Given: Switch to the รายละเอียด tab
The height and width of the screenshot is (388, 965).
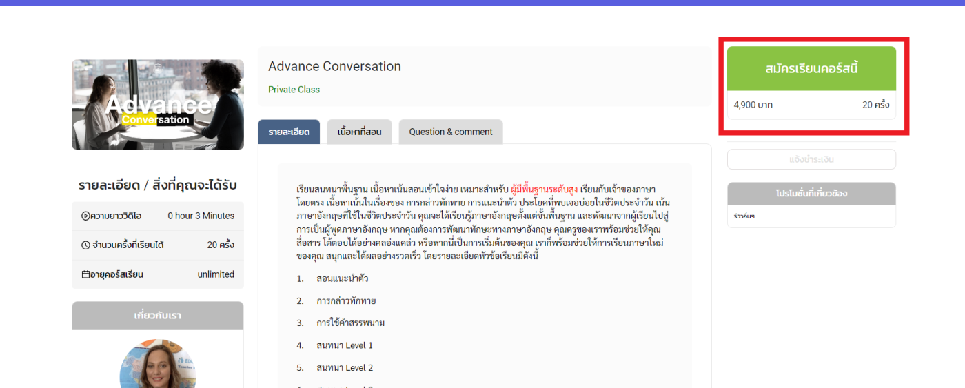Looking at the screenshot, I should (289, 132).
